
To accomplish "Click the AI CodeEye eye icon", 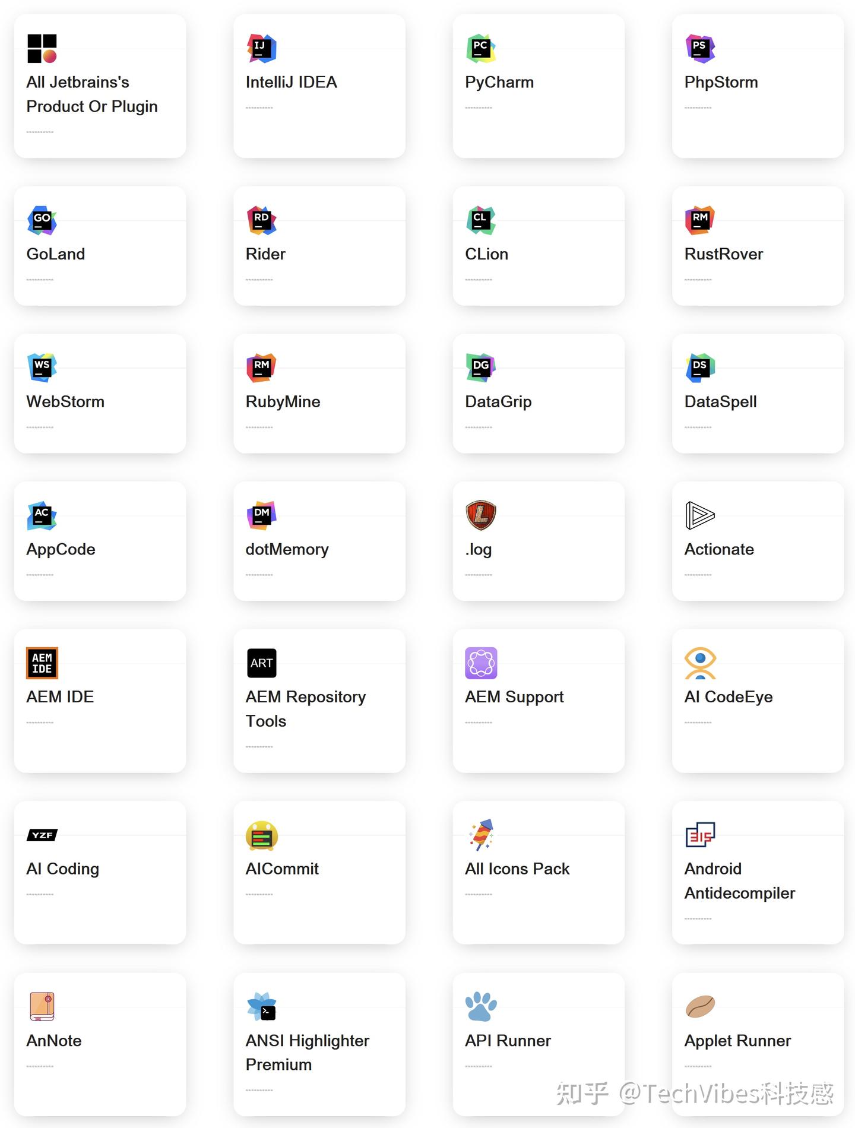I will (x=700, y=663).
